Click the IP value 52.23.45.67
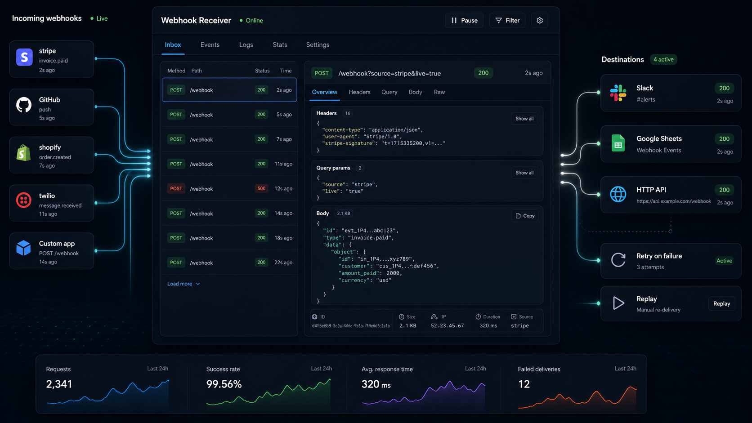 447,326
